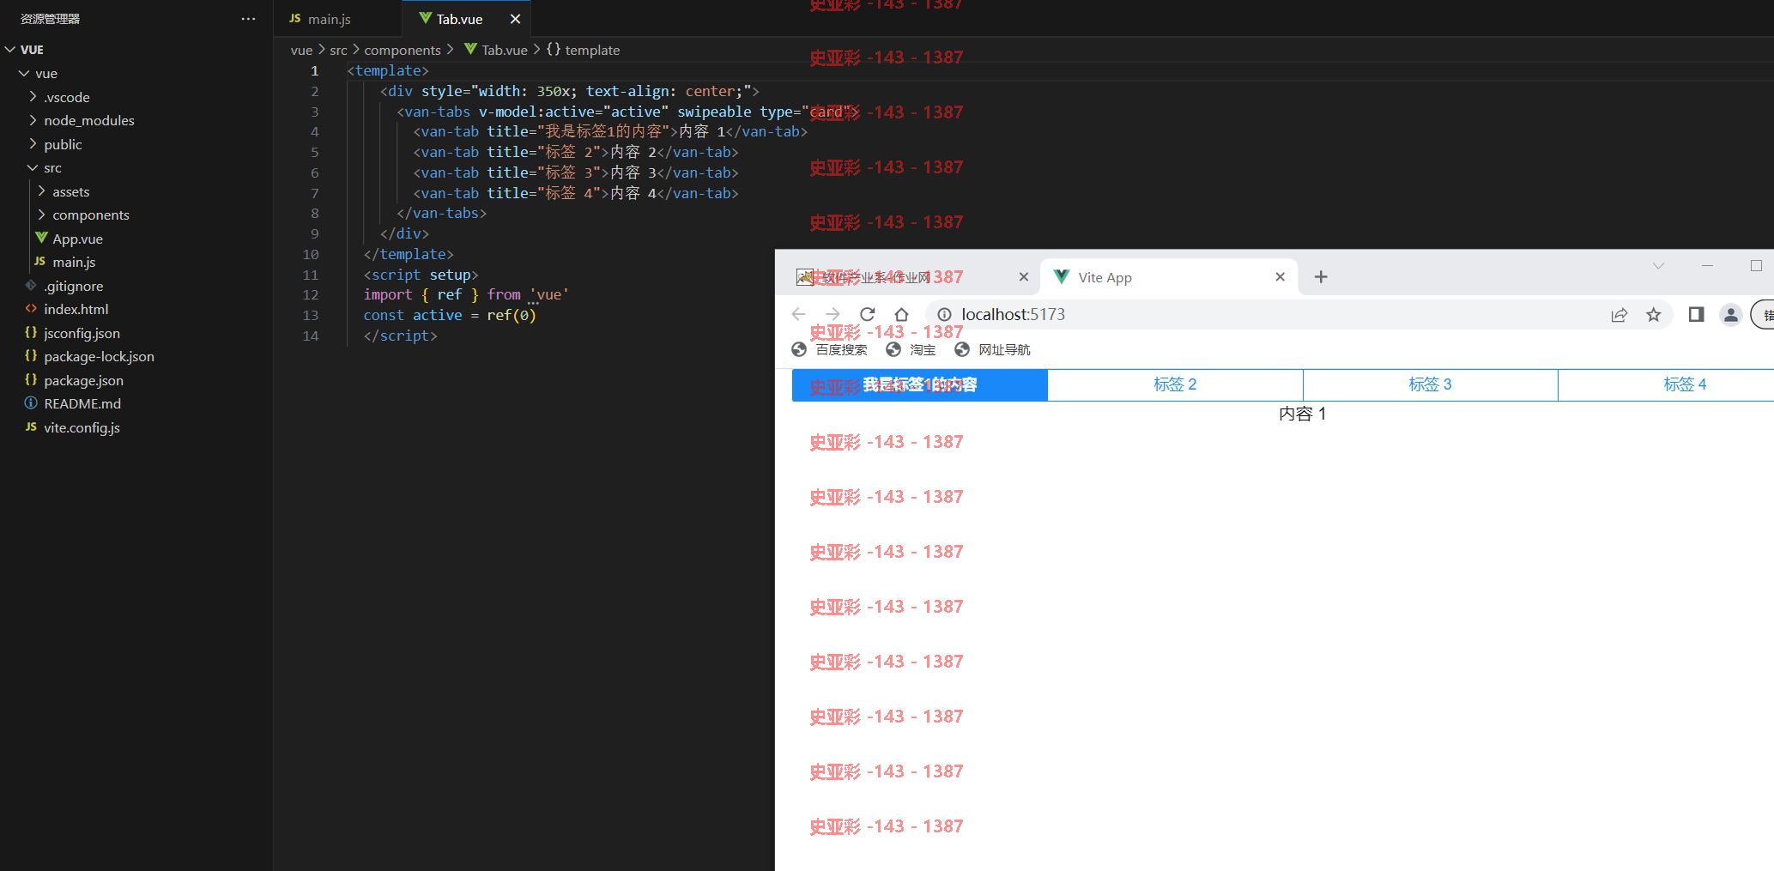
Task: Select the 我是标签1的内容 tab in page
Action: click(920, 384)
